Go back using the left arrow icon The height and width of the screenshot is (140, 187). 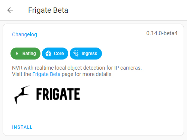point(10,10)
